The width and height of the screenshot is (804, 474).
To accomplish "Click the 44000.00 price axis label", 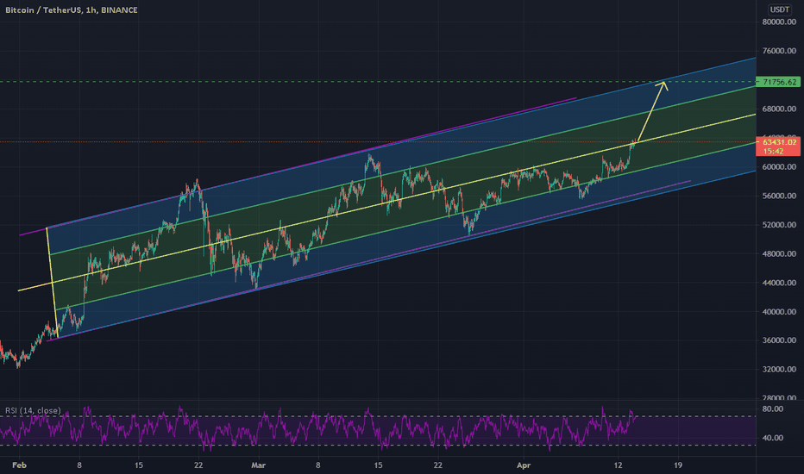I will tap(779, 283).
